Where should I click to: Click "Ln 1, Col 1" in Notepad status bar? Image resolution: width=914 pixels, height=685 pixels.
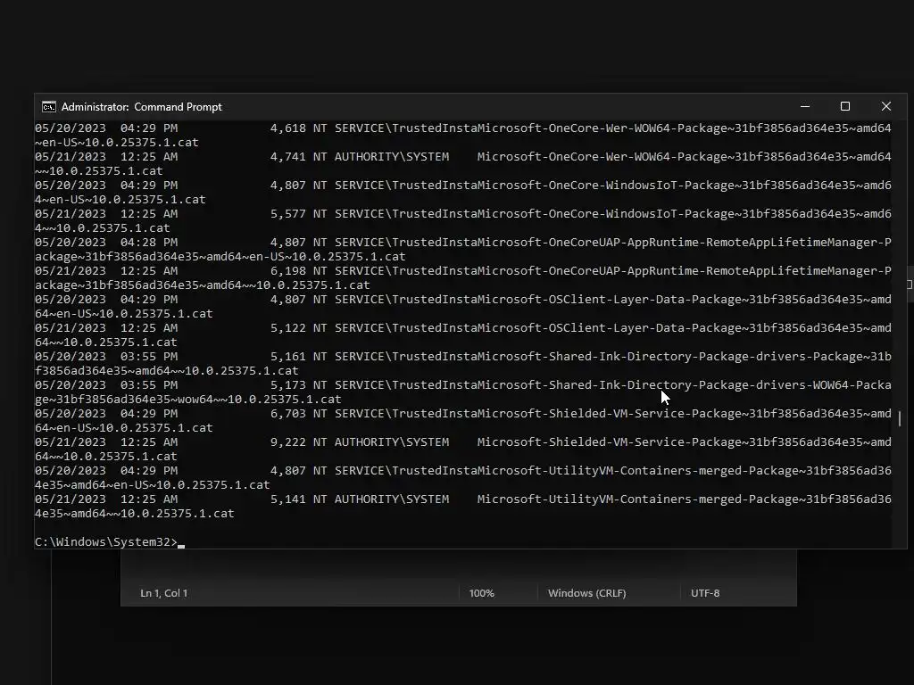click(164, 593)
